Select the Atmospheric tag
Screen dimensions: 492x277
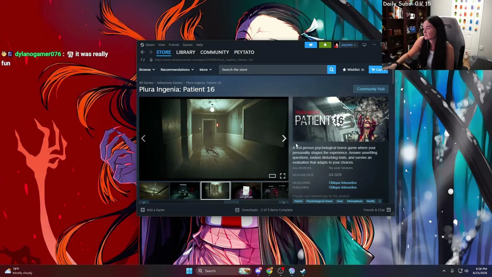tap(355, 201)
